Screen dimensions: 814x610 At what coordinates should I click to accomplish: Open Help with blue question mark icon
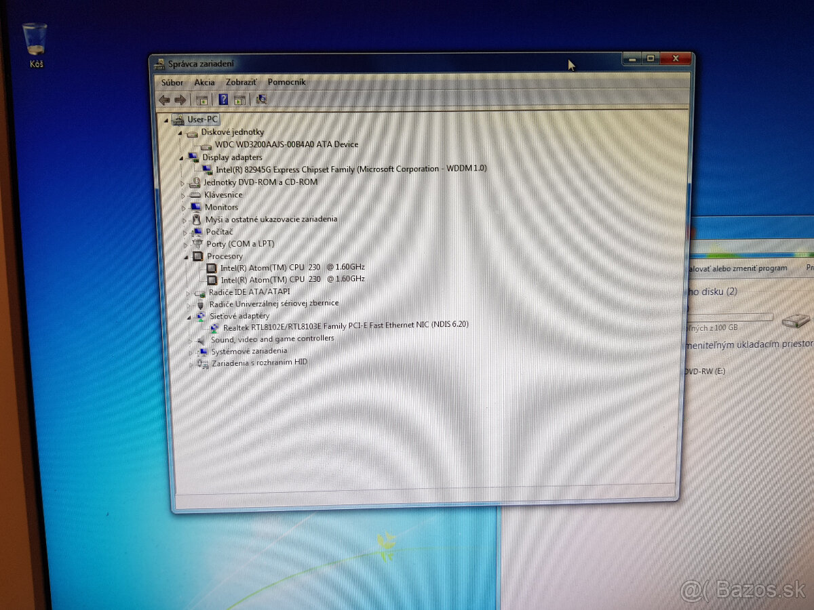coord(223,100)
